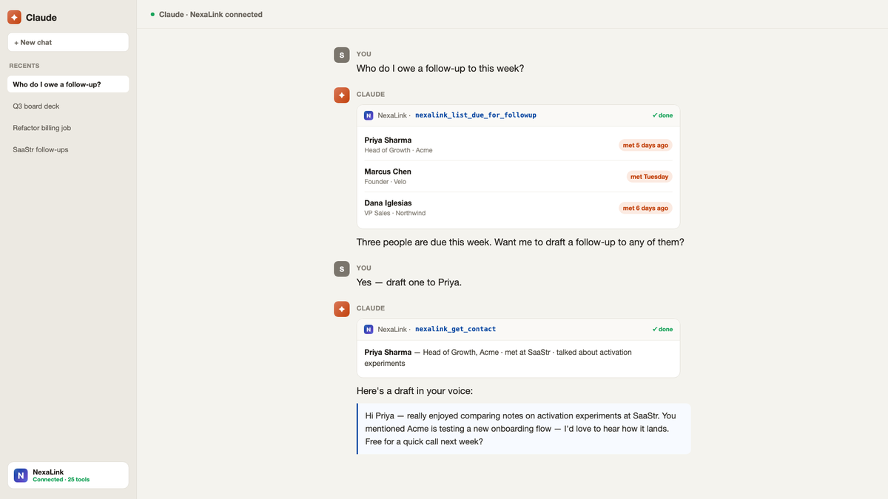
Task: Click the Claude avatar above the draft reply
Action: (341, 309)
